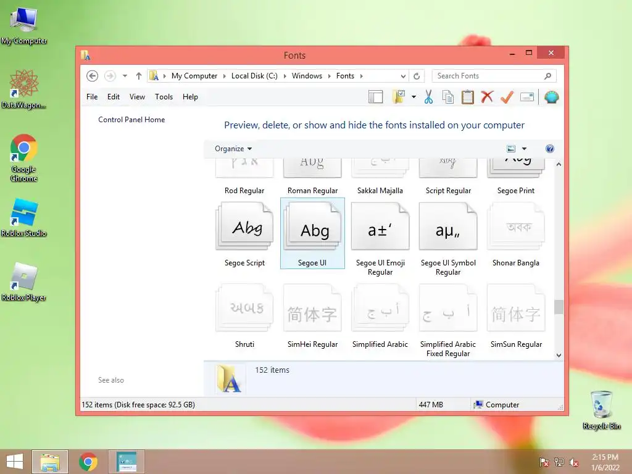Select the Shruti font

[x=244, y=315]
